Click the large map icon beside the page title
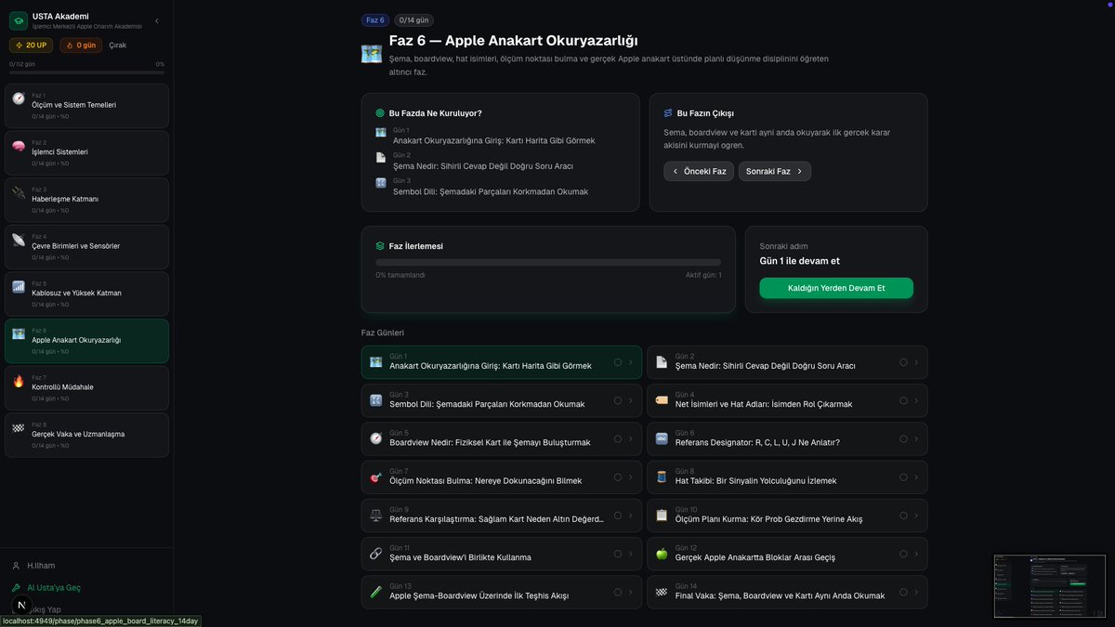 click(372, 54)
